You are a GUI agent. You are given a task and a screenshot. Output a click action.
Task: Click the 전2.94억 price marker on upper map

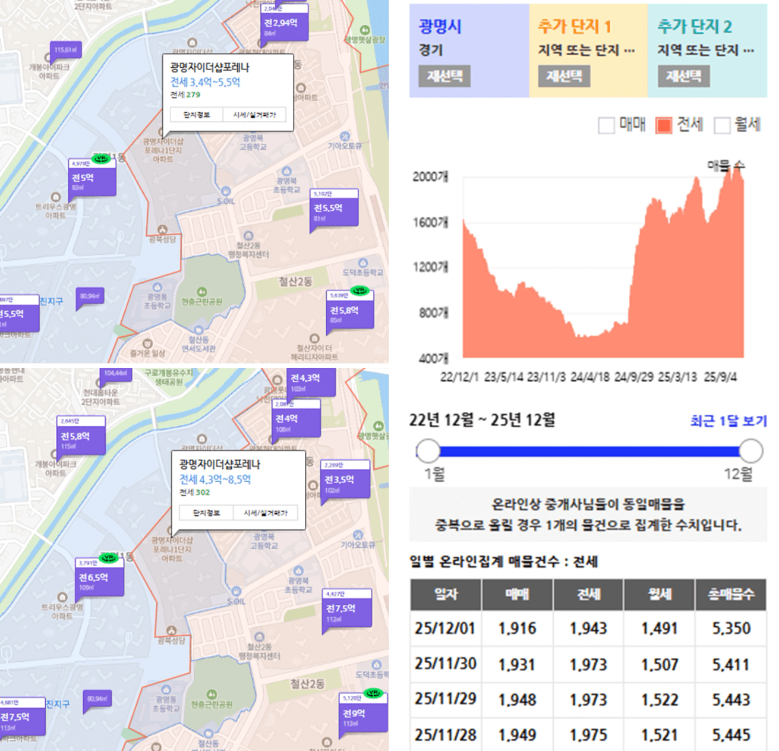tap(285, 26)
